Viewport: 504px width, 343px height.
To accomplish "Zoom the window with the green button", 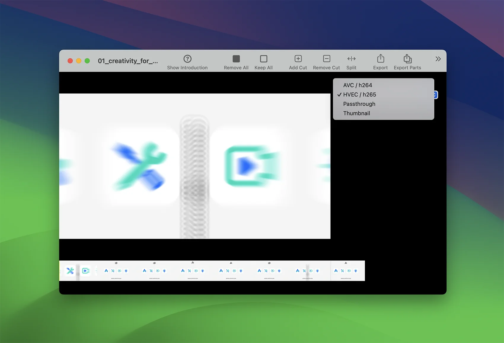I will coord(87,61).
